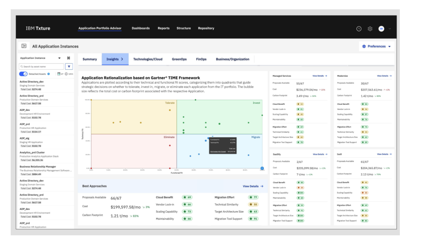Open the history clock icon
429x241 pixels.
click(359, 29)
